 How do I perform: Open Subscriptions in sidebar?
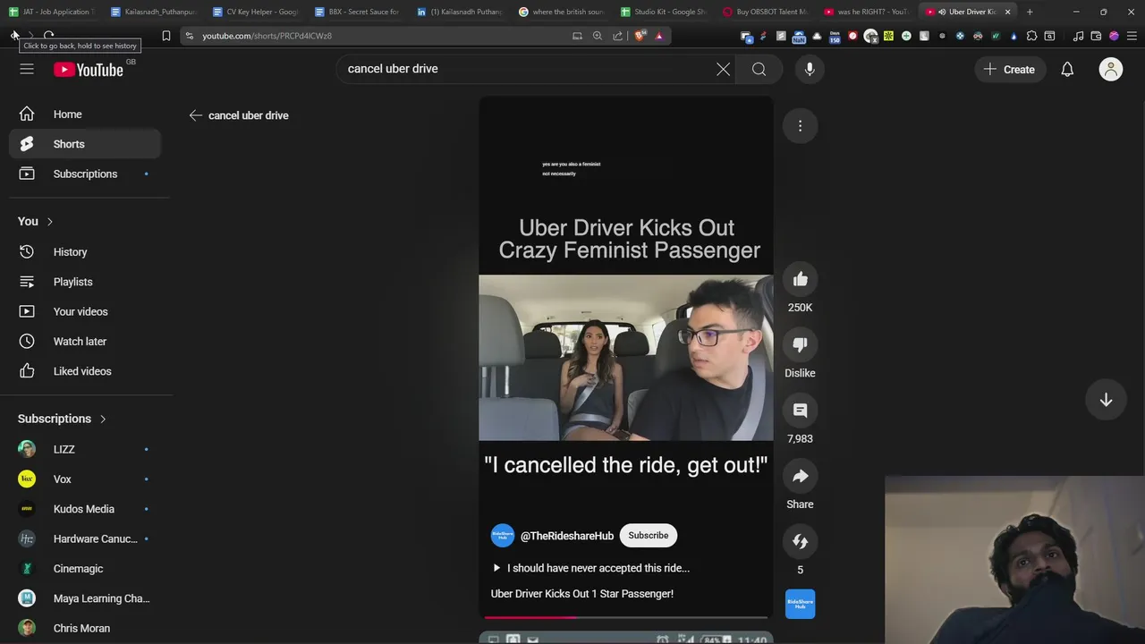pyautogui.click(x=85, y=174)
